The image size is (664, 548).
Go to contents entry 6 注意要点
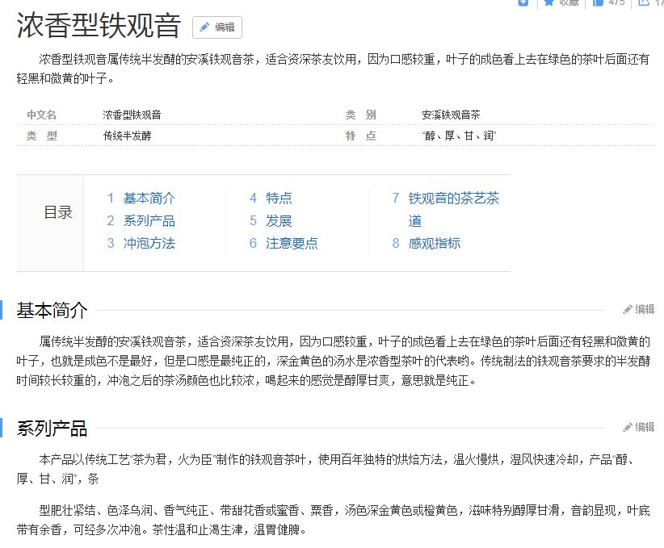pos(292,243)
